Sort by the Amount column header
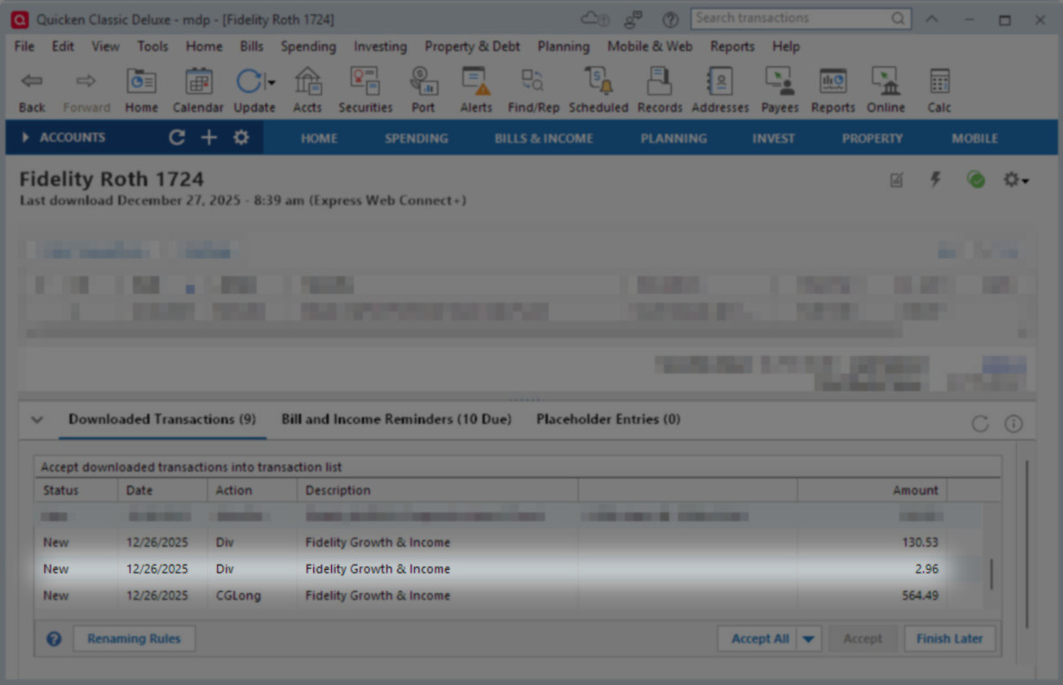The width and height of the screenshot is (1063, 685). click(872, 490)
